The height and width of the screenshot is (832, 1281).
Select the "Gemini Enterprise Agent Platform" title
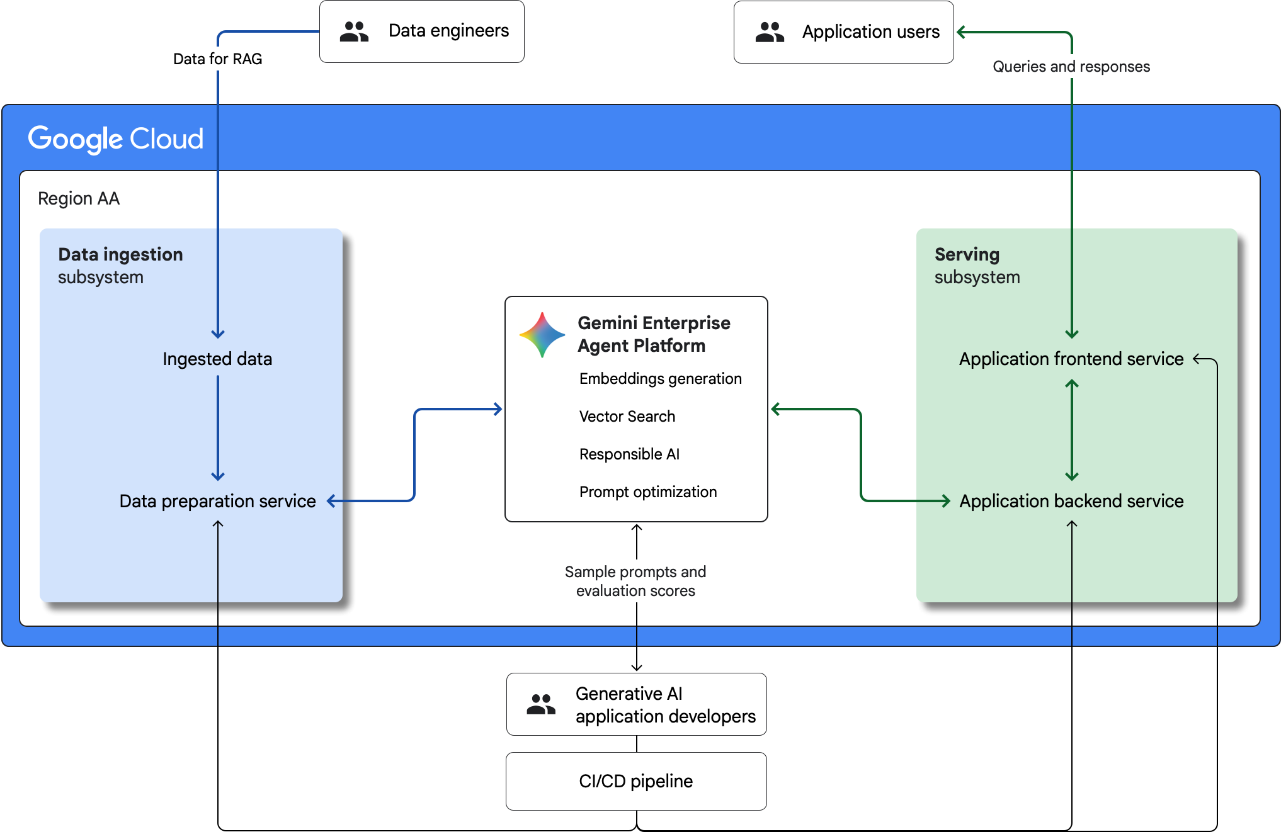click(654, 334)
